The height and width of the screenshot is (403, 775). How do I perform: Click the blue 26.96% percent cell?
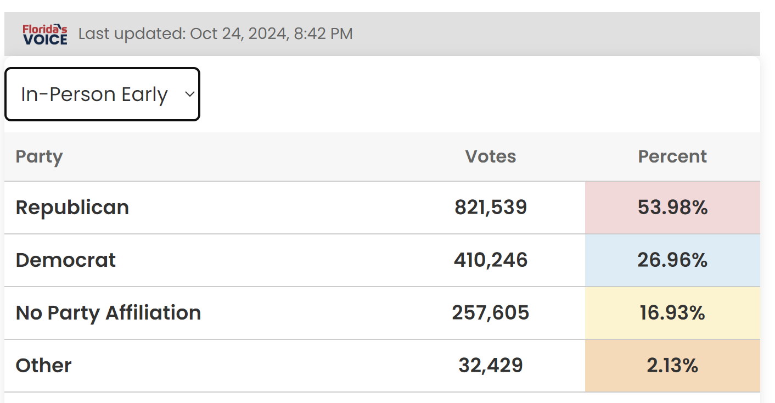click(672, 260)
